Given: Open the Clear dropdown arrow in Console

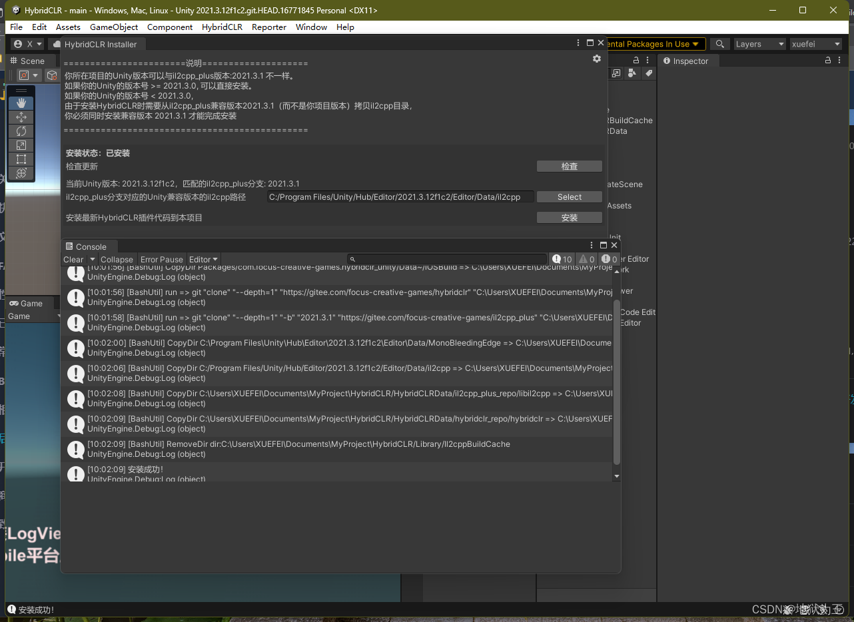Looking at the screenshot, I should (x=92, y=259).
